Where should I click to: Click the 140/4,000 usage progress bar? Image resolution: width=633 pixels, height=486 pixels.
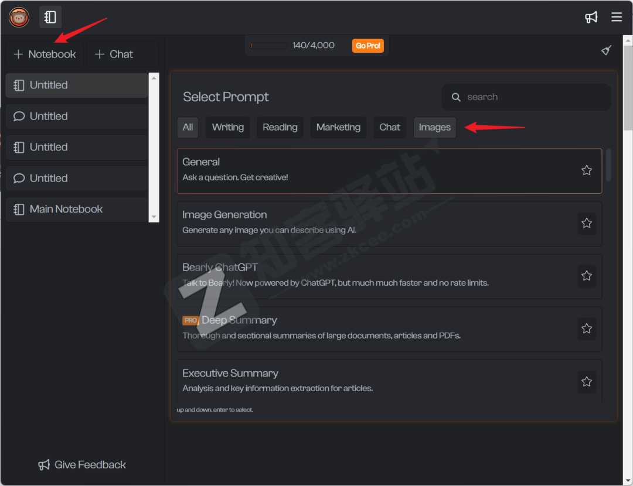point(268,46)
